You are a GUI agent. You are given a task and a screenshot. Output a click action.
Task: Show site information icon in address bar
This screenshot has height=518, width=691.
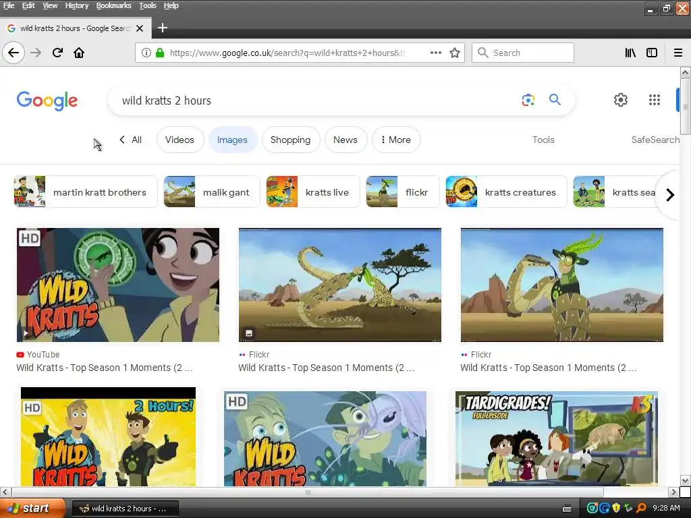pos(146,53)
